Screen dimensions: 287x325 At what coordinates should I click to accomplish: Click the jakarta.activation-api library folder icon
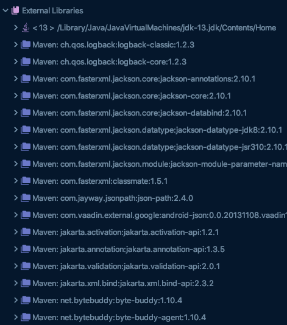tap(26, 231)
